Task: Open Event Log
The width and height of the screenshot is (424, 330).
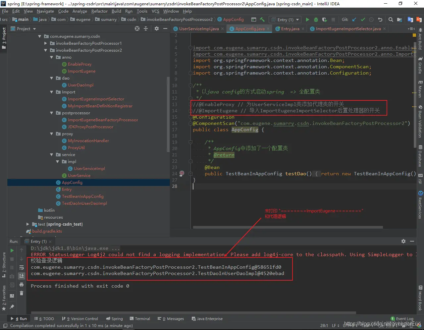Action: coord(402,319)
